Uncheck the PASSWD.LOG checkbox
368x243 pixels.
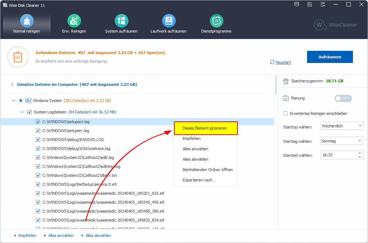38,140
